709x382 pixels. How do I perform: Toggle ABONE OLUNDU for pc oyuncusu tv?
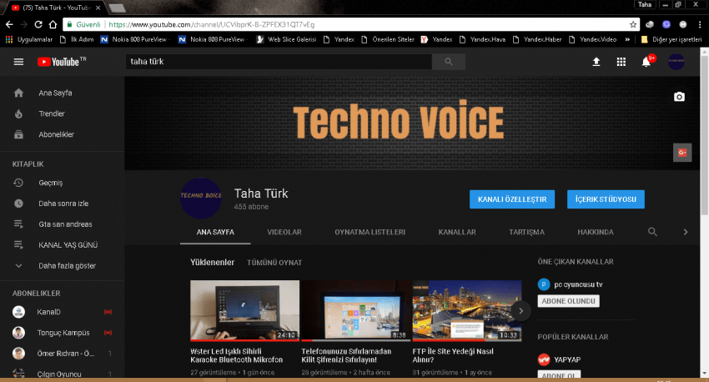pyautogui.click(x=569, y=300)
